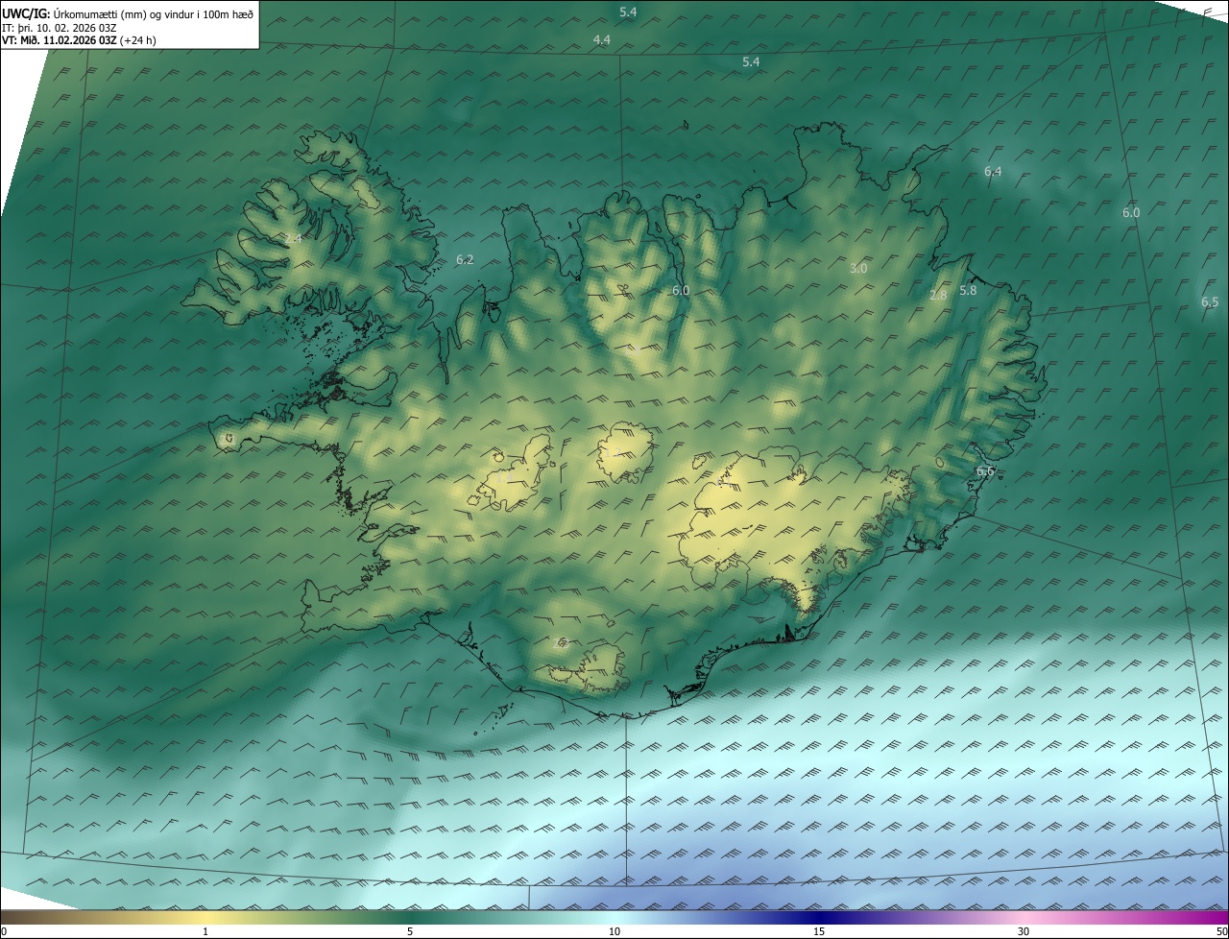Click the 1 tick label on the color scale
The image size is (1229, 939).
205,931
